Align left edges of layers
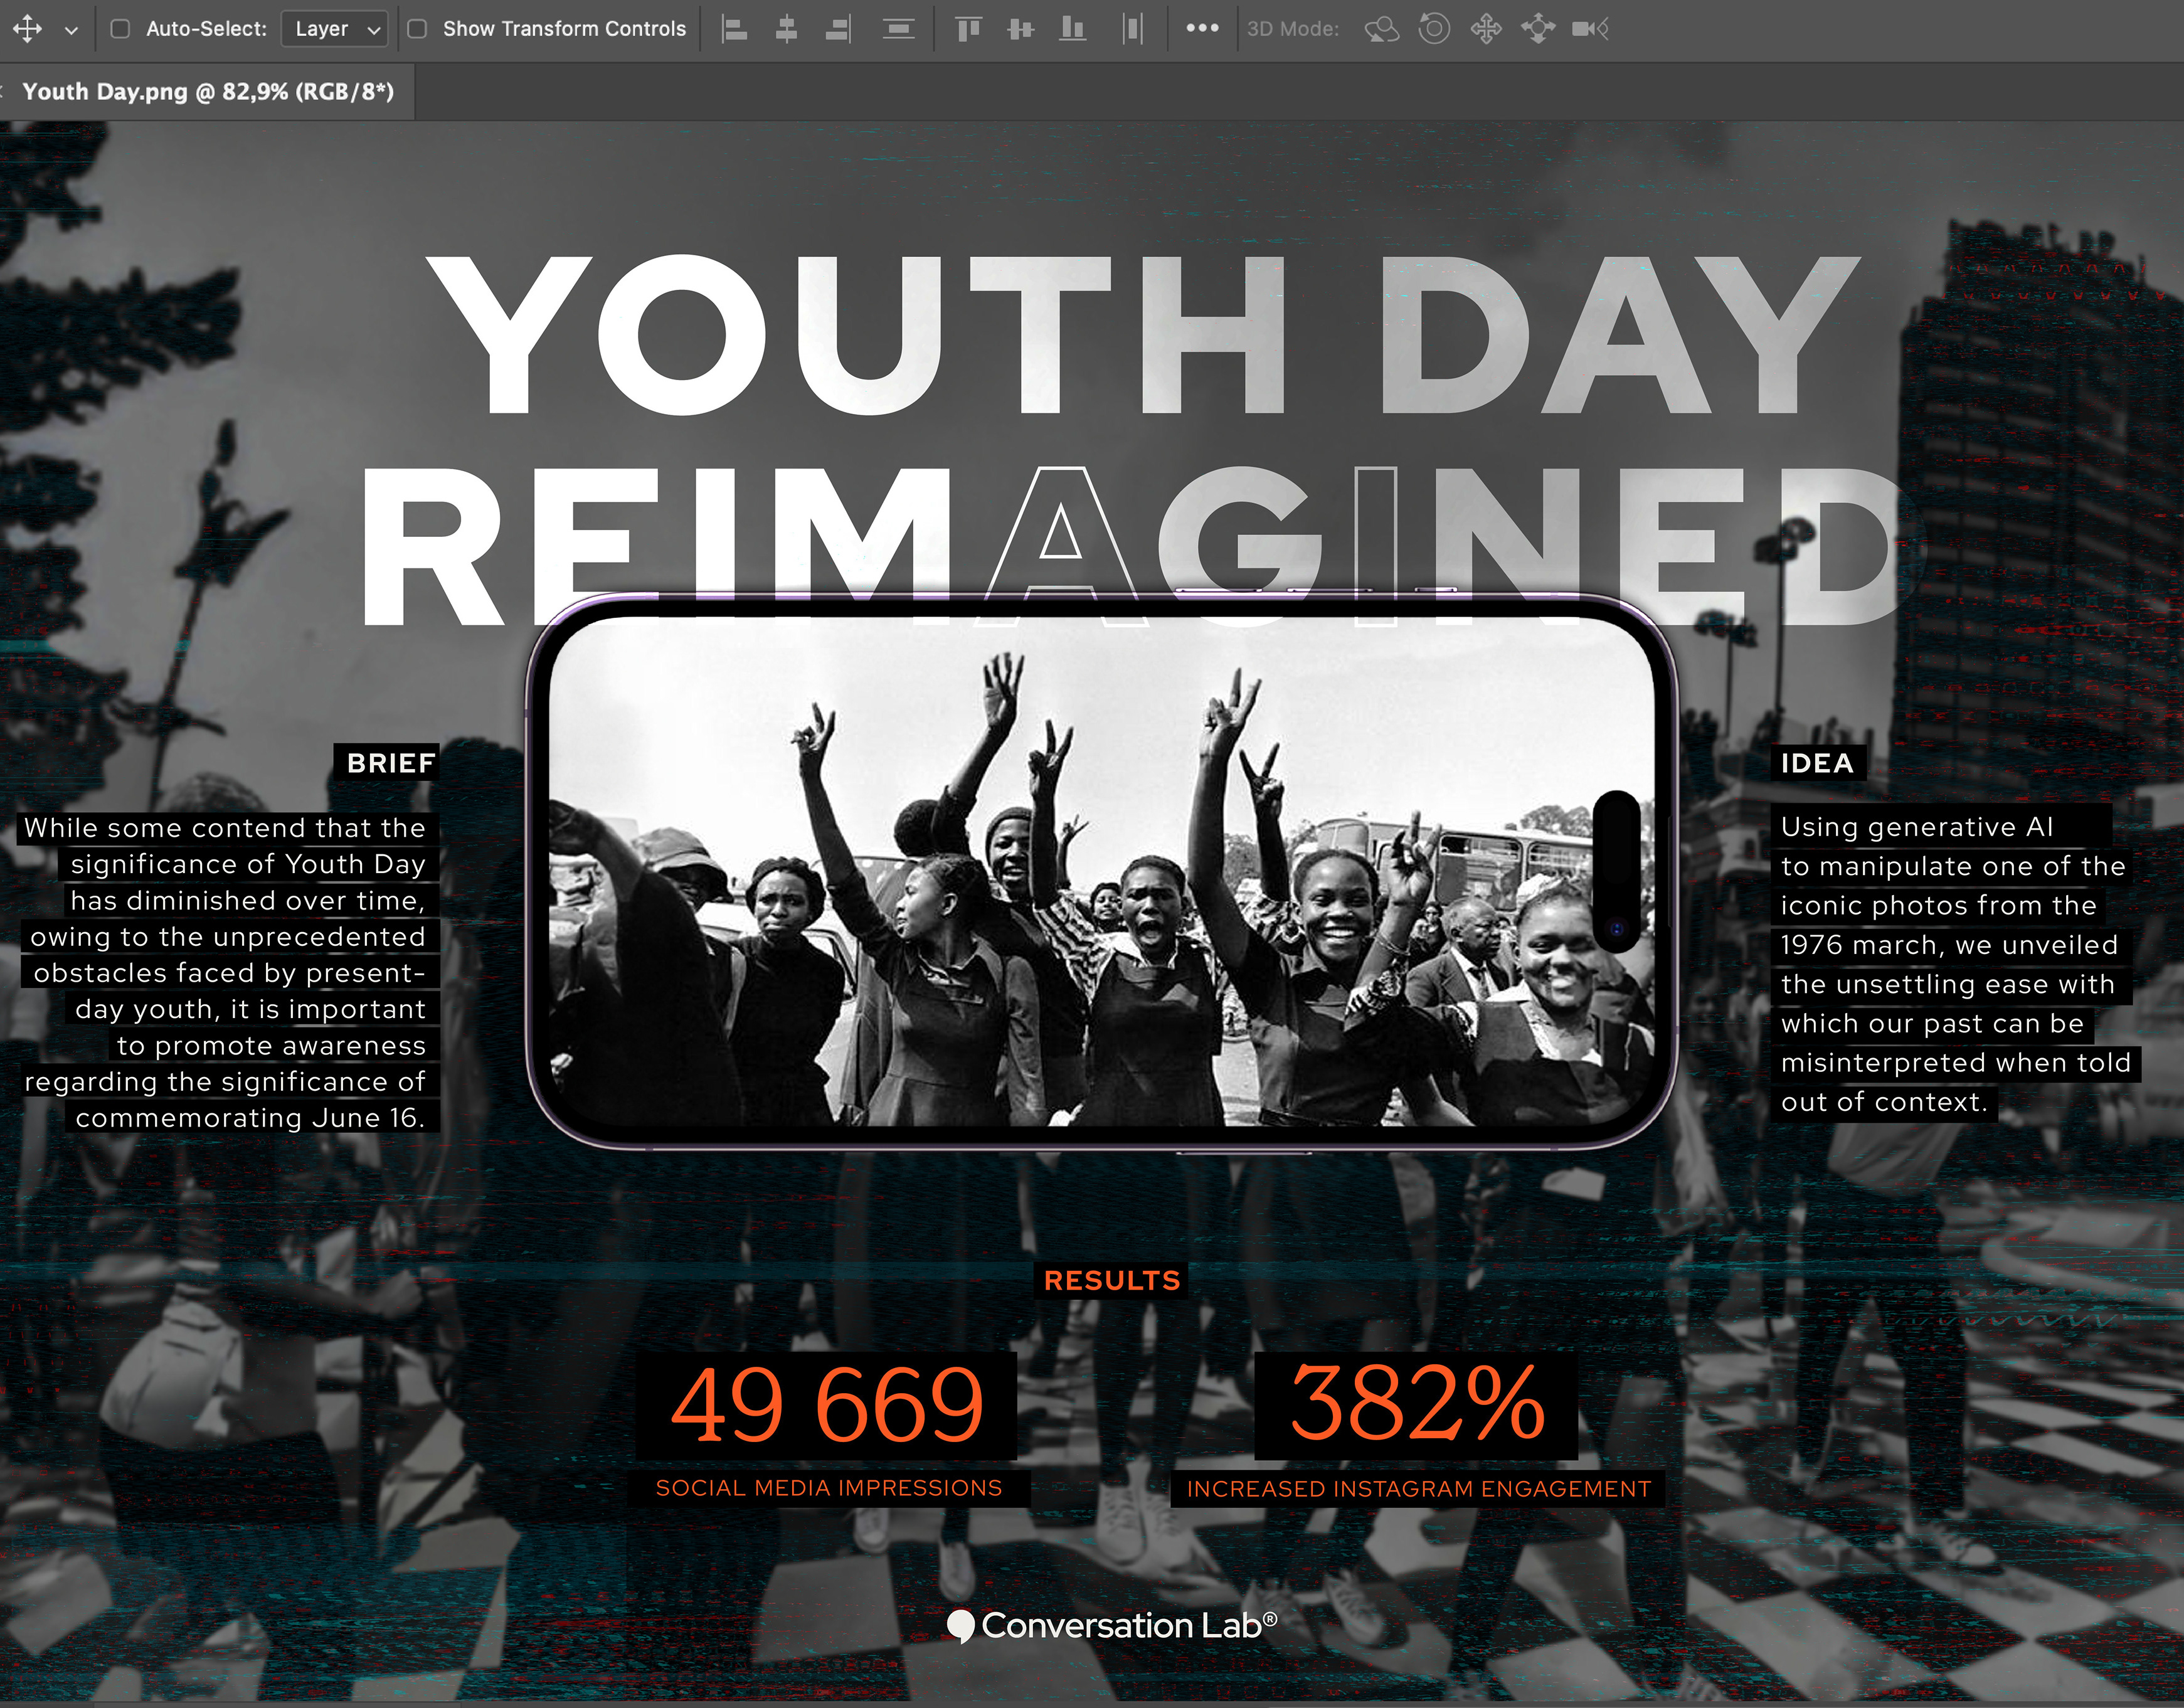The width and height of the screenshot is (2184, 1708). coord(735,29)
